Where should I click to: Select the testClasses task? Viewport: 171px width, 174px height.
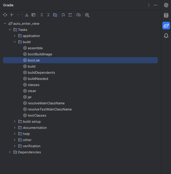click(x=80, y=115)
